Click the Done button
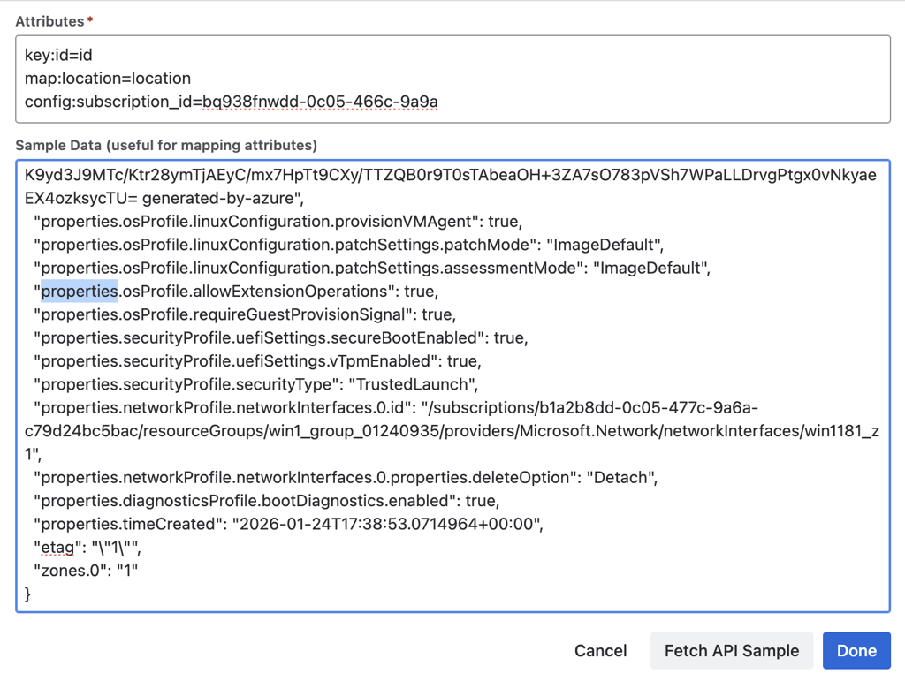Screen dimensions: 905x689 point(856,651)
